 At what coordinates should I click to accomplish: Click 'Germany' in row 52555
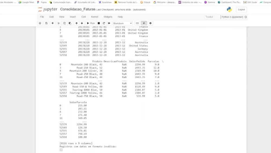tap(143, 49)
